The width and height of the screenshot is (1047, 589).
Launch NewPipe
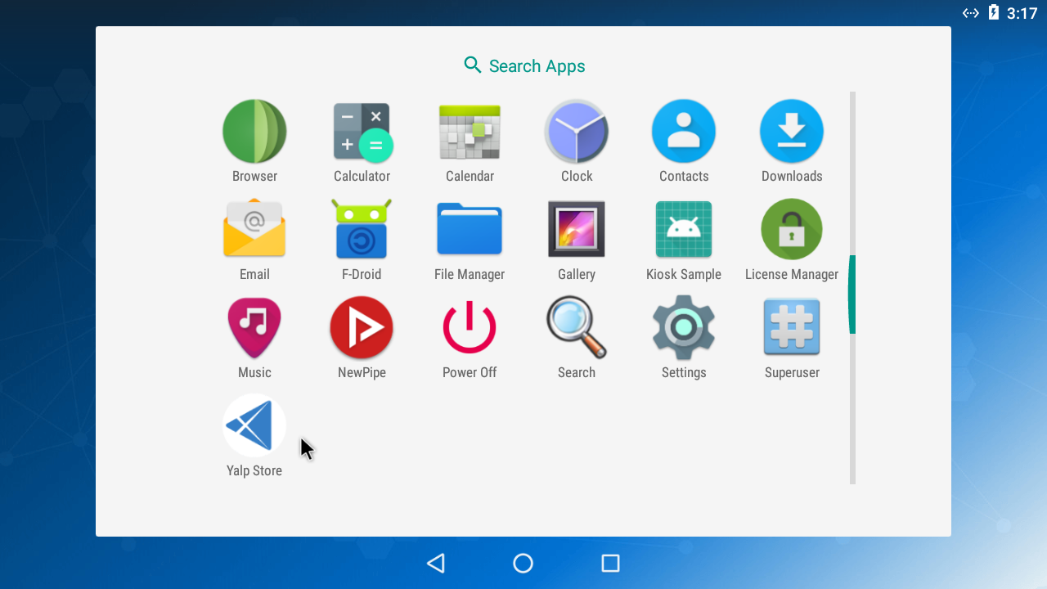pyautogui.click(x=362, y=327)
